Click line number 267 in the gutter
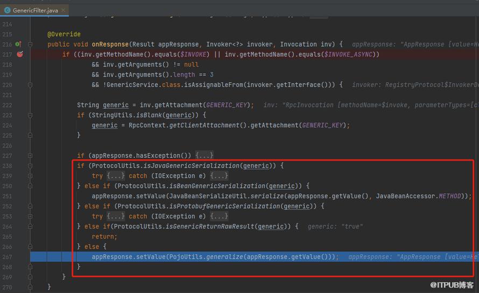This screenshot has height=293, width=479. coord(8,257)
